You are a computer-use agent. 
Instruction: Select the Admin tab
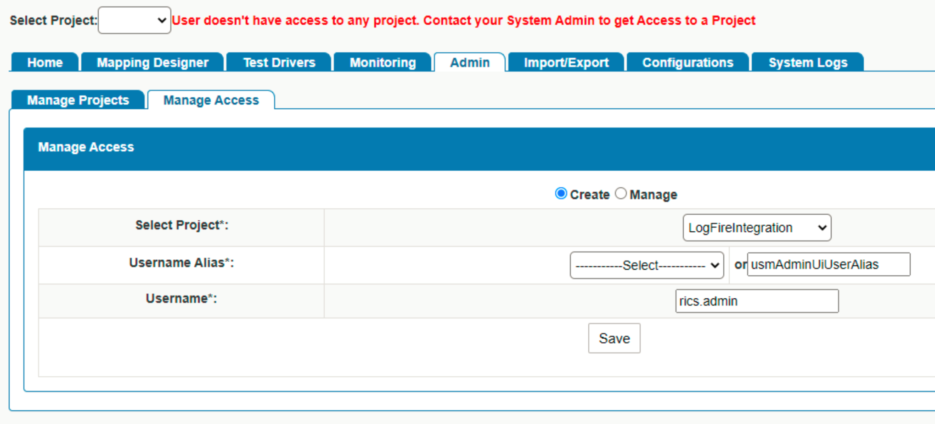469,62
